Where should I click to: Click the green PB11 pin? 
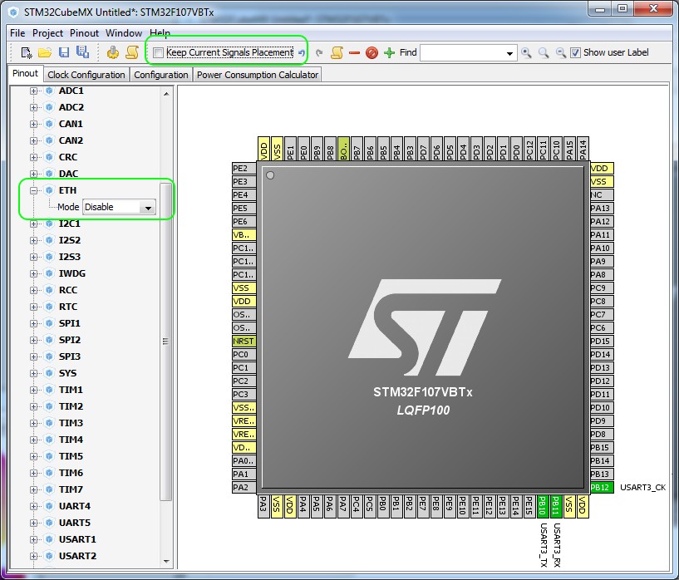pyautogui.click(x=556, y=506)
